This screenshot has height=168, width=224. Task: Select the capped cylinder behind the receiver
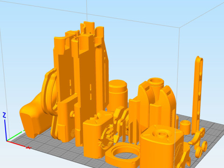(118, 95)
